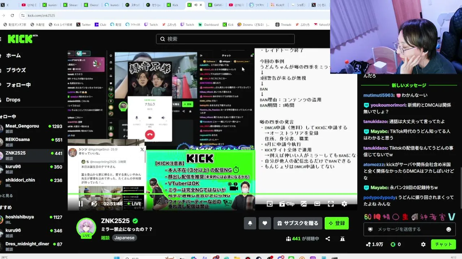
Task: Share the stream via the share icon
Action: pos(328,238)
